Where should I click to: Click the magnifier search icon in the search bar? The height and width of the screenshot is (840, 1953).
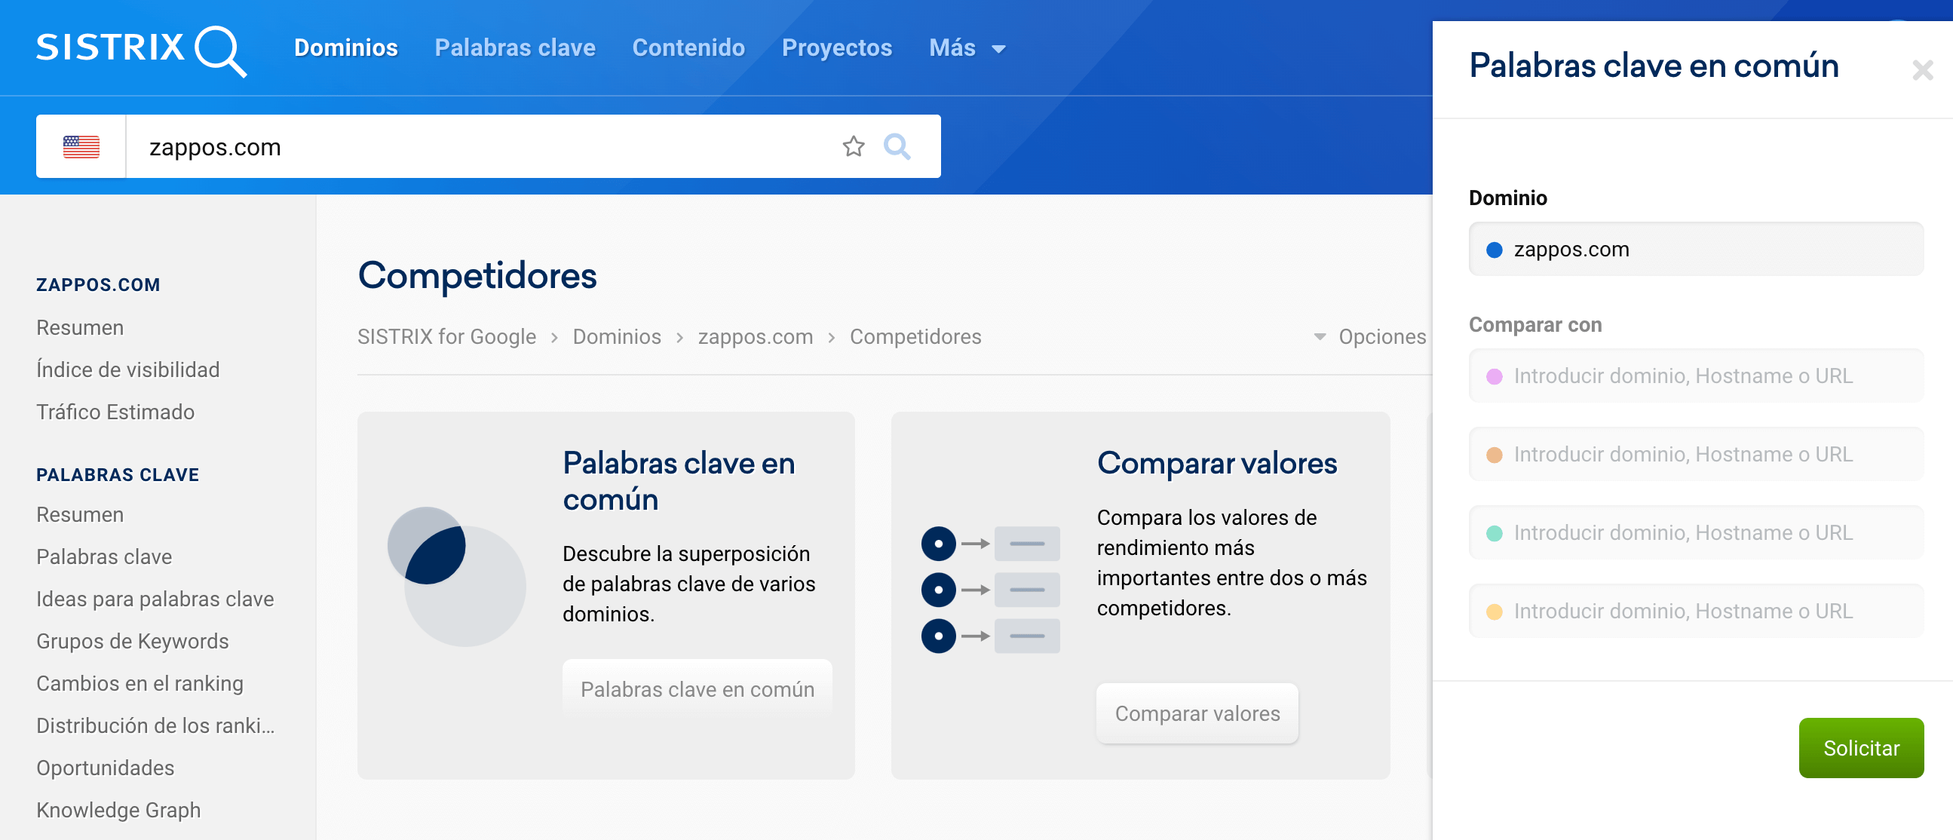coord(897,146)
